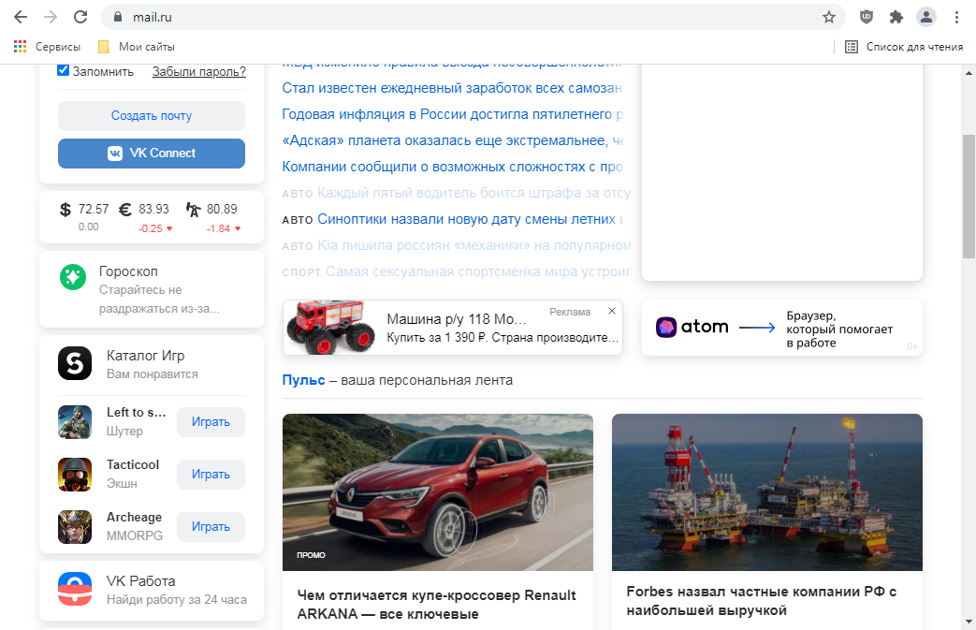This screenshot has height=630, width=976.
Task: Open the uBlock shield extension icon
Action: click(866, 17)
